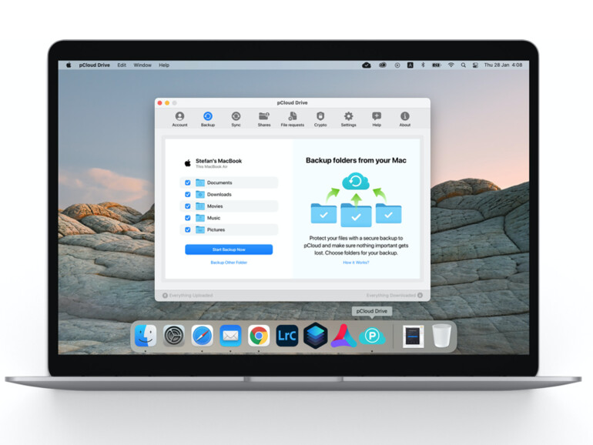This screenshot has width=593, height=445.
Task: Click the input source A icon in menu bar
Action: coord(410,65)
